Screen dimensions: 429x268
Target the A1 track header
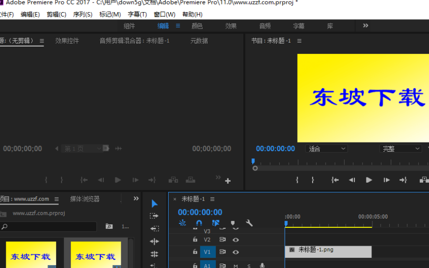click(x=207, y=264)
